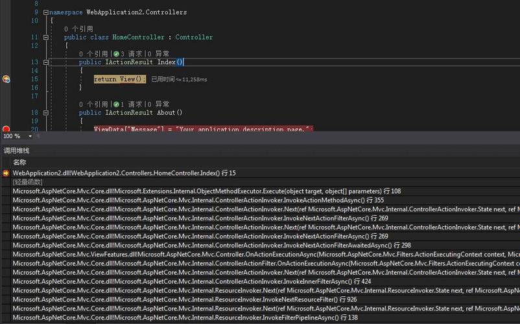Click the '名称' column header

(19, 163)
